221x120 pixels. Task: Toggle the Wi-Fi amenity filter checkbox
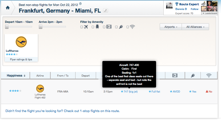click(128, 27)
